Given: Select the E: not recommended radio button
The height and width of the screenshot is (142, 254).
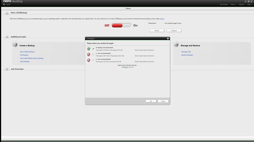Looking at the screenshot, I should click(93, 60).
